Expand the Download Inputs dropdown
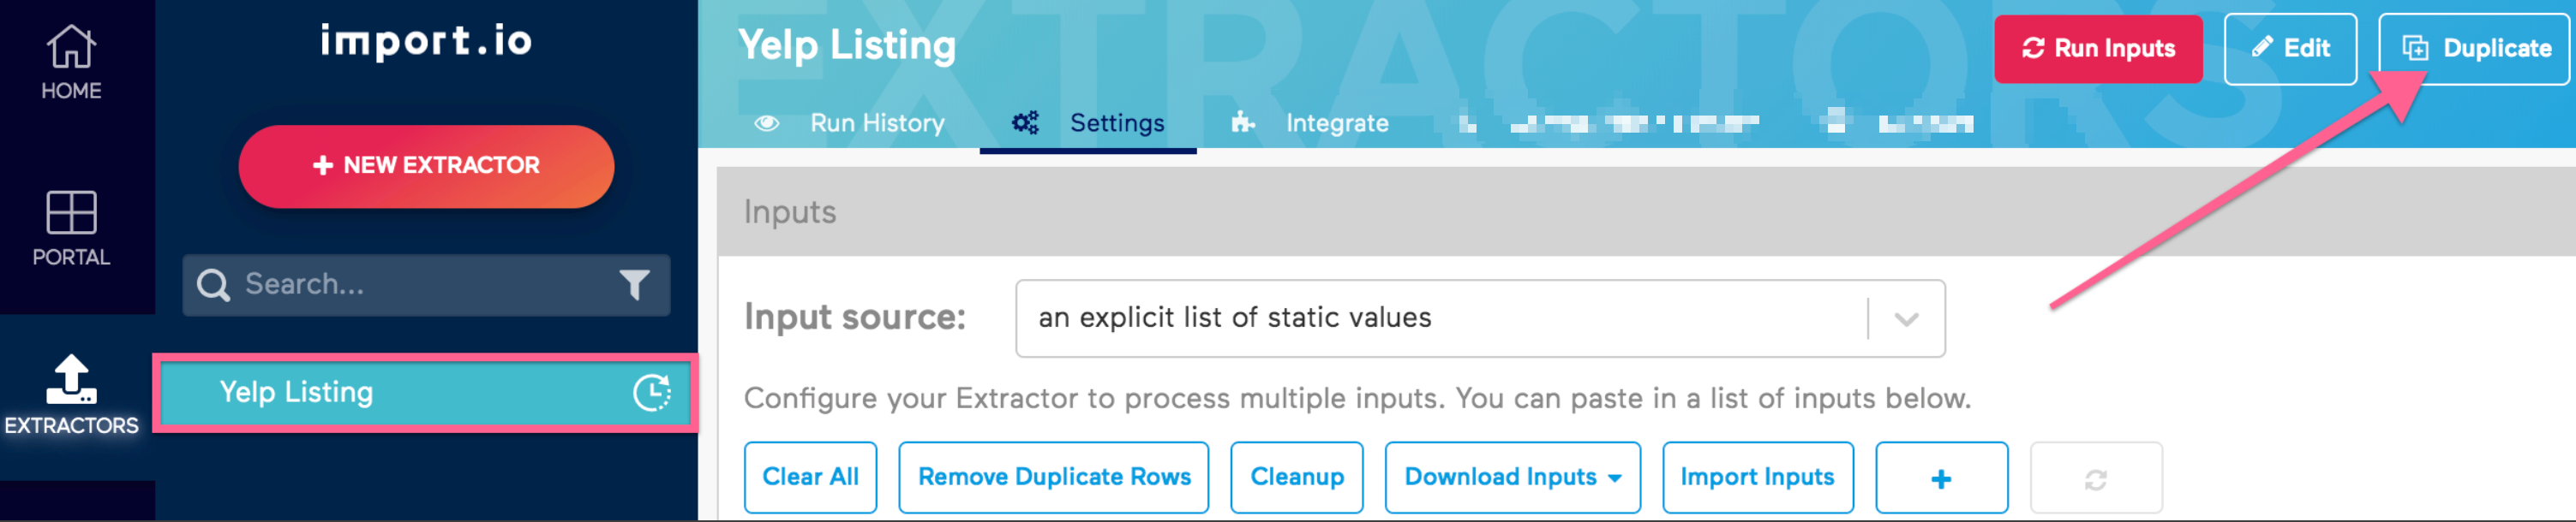2576x522 pixels. [x=1512, y=478]
